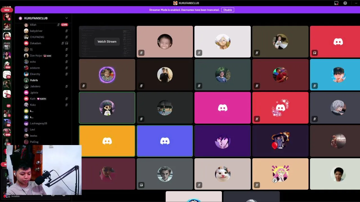This screenshot has height=202, width=360.
Task: Select PalDog in the voice user list
Action: tap(34, 142)
